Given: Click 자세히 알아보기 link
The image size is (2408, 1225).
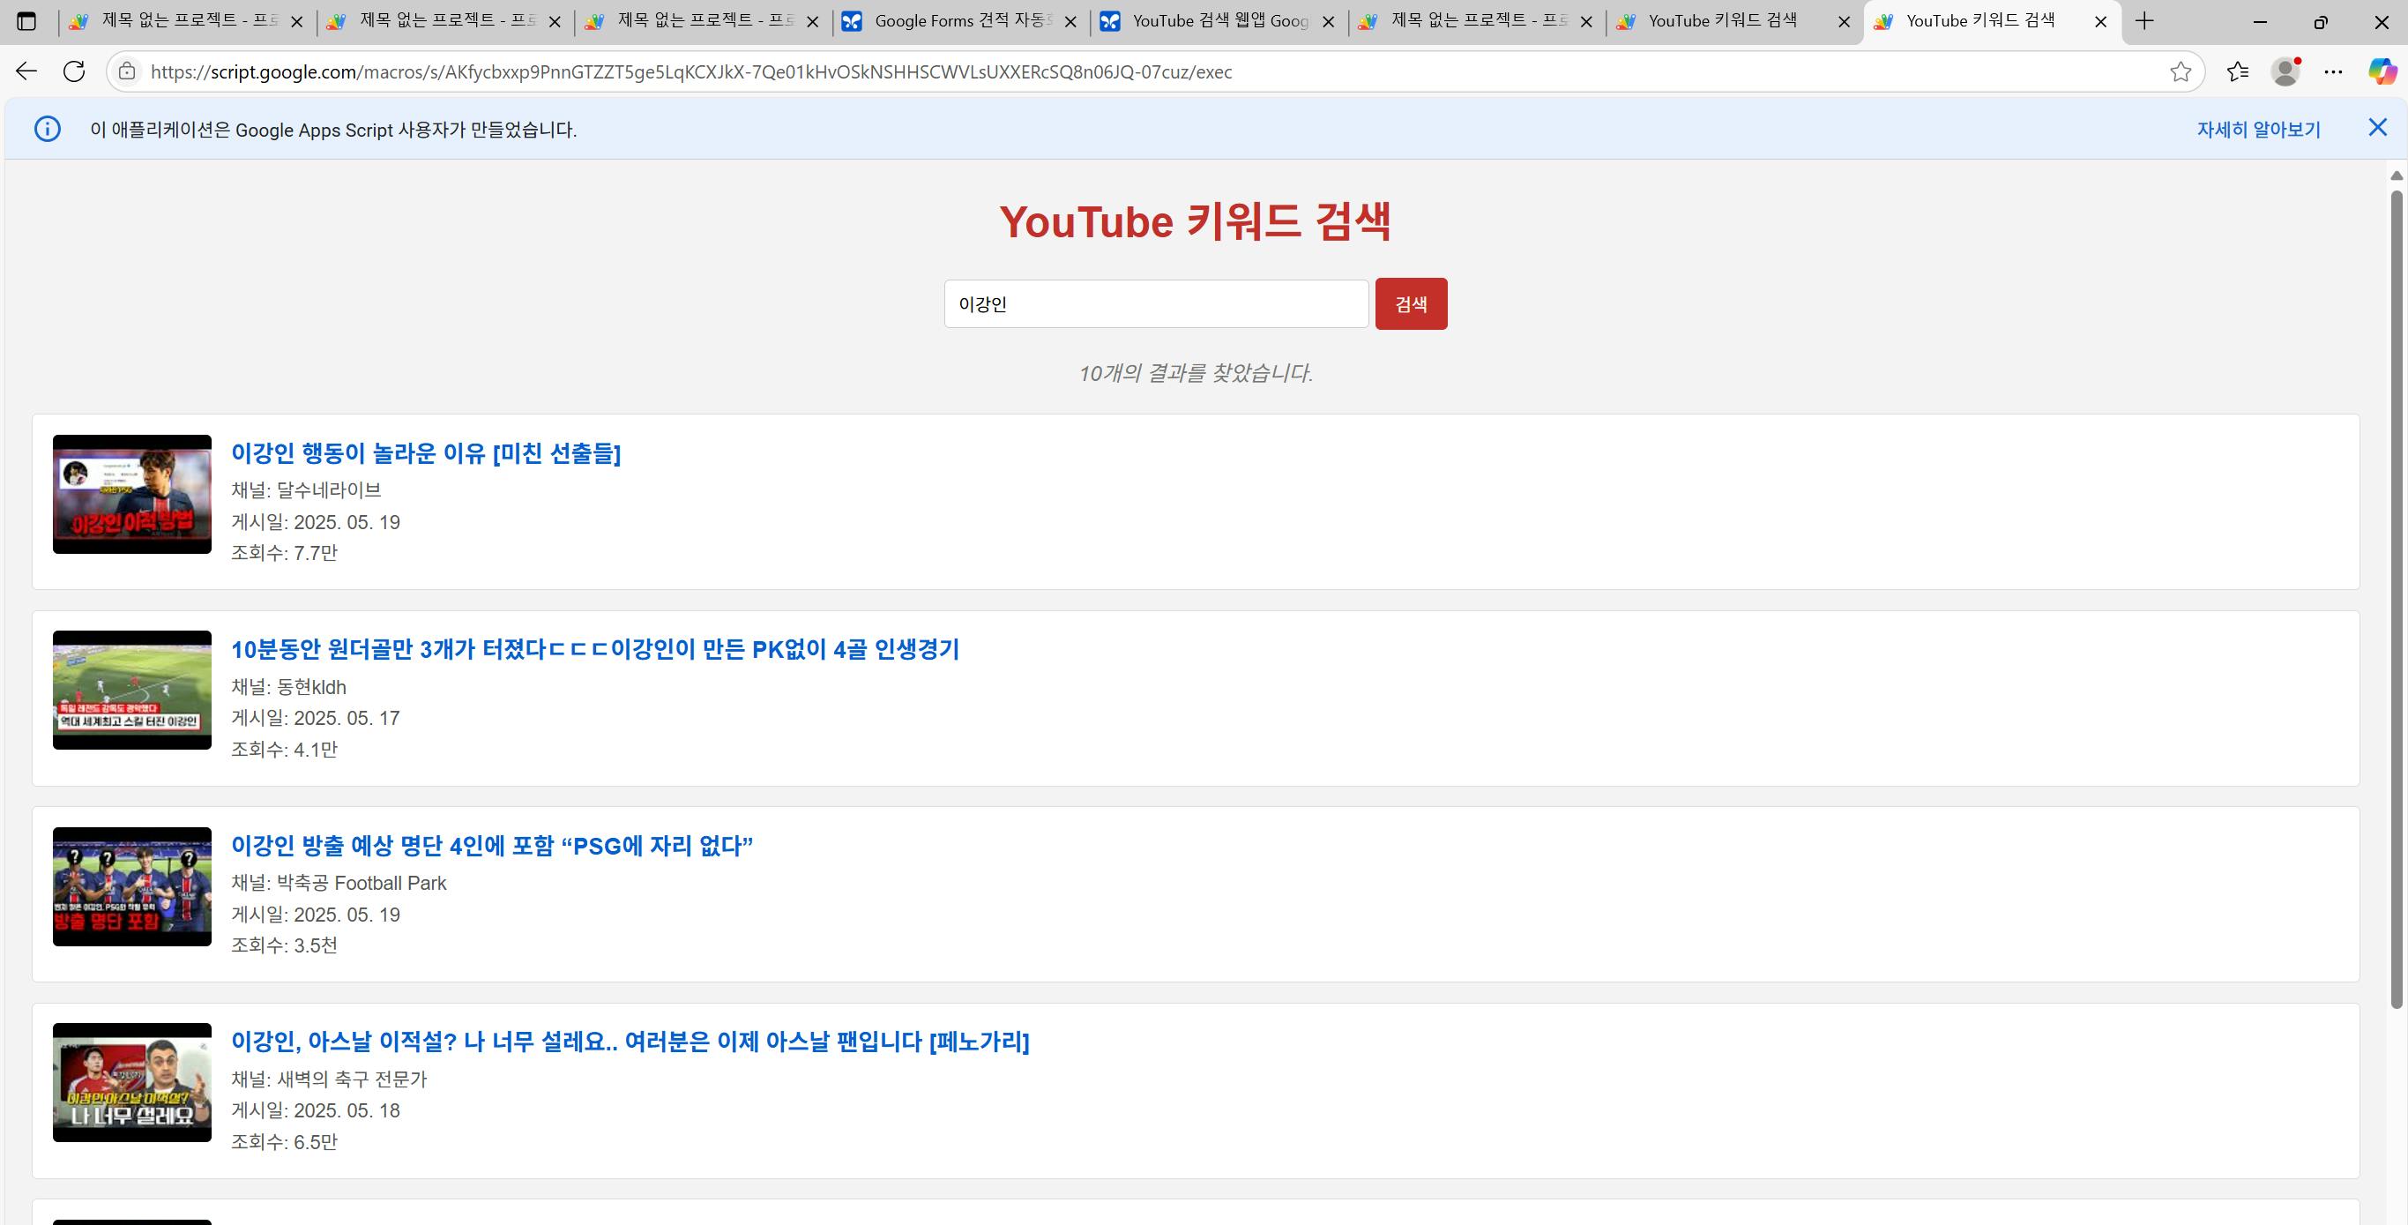Looking at the screenshot, I should pos(2257,129).
